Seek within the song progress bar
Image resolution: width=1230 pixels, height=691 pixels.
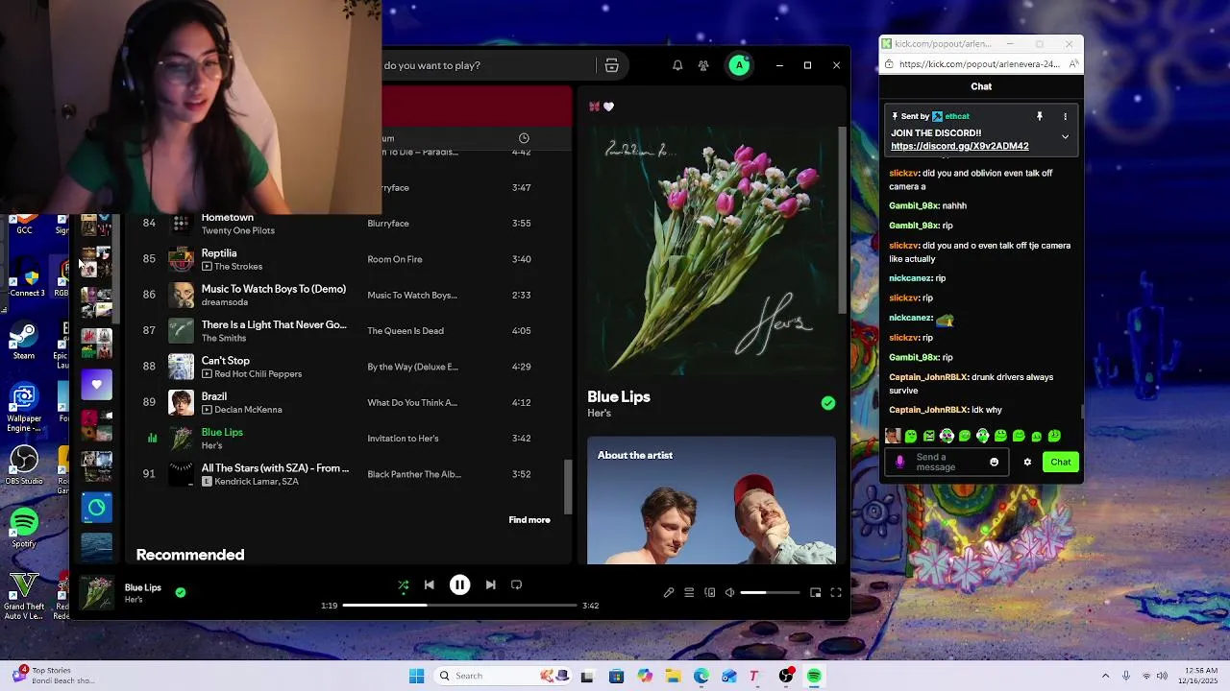459,606
